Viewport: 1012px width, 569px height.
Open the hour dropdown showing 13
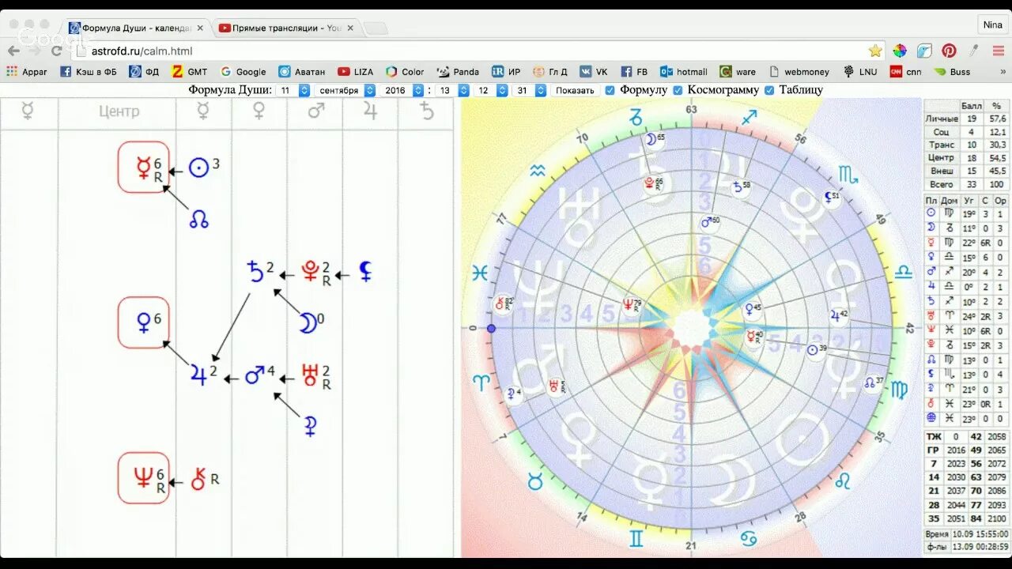click(452, 90)
